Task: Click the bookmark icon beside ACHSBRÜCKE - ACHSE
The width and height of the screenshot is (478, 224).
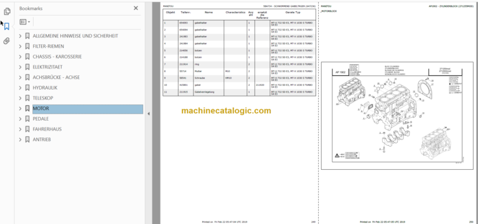Action: click(x=27, y=77)
